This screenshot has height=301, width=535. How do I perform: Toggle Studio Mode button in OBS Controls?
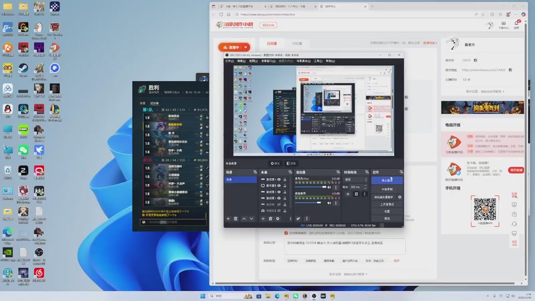point(387,205)
